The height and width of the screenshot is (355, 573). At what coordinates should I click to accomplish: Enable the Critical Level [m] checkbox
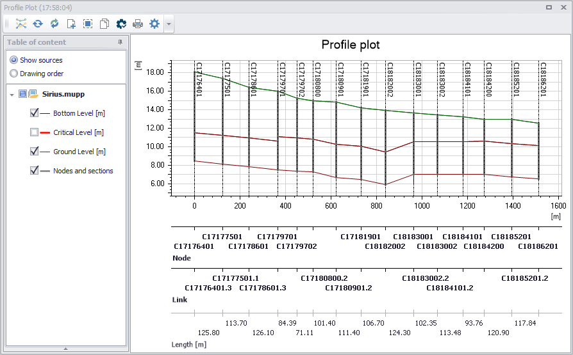[35, 132]
